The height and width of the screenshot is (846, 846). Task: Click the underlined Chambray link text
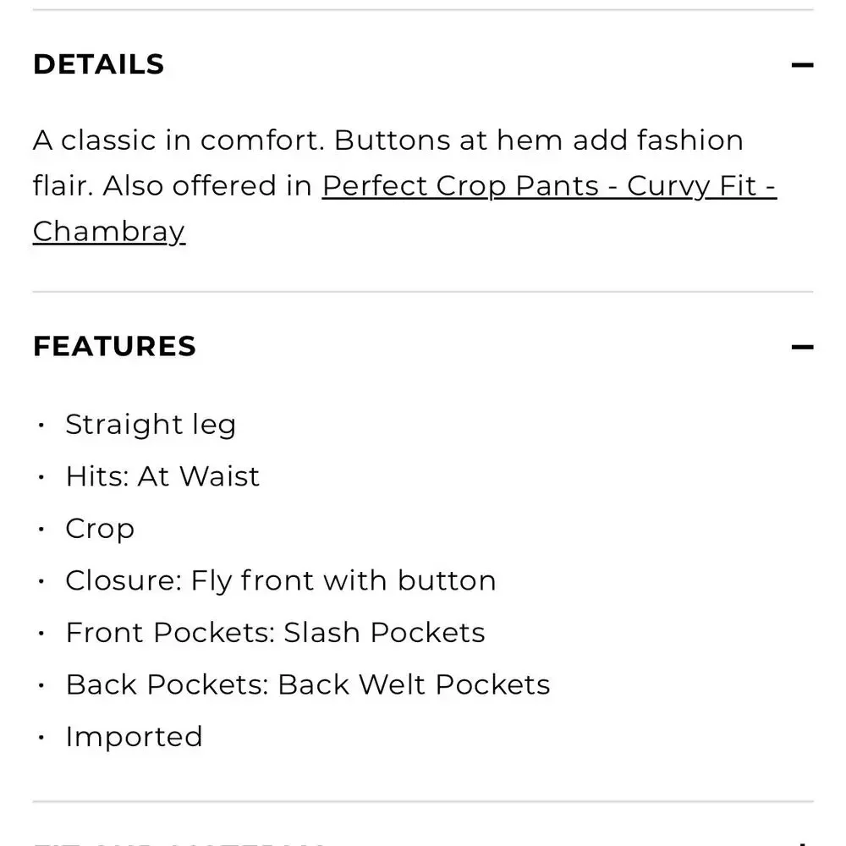click(x=108, y=232)
